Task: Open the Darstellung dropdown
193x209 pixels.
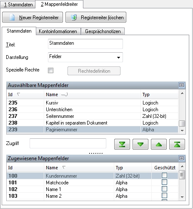Action: (118, 57)
